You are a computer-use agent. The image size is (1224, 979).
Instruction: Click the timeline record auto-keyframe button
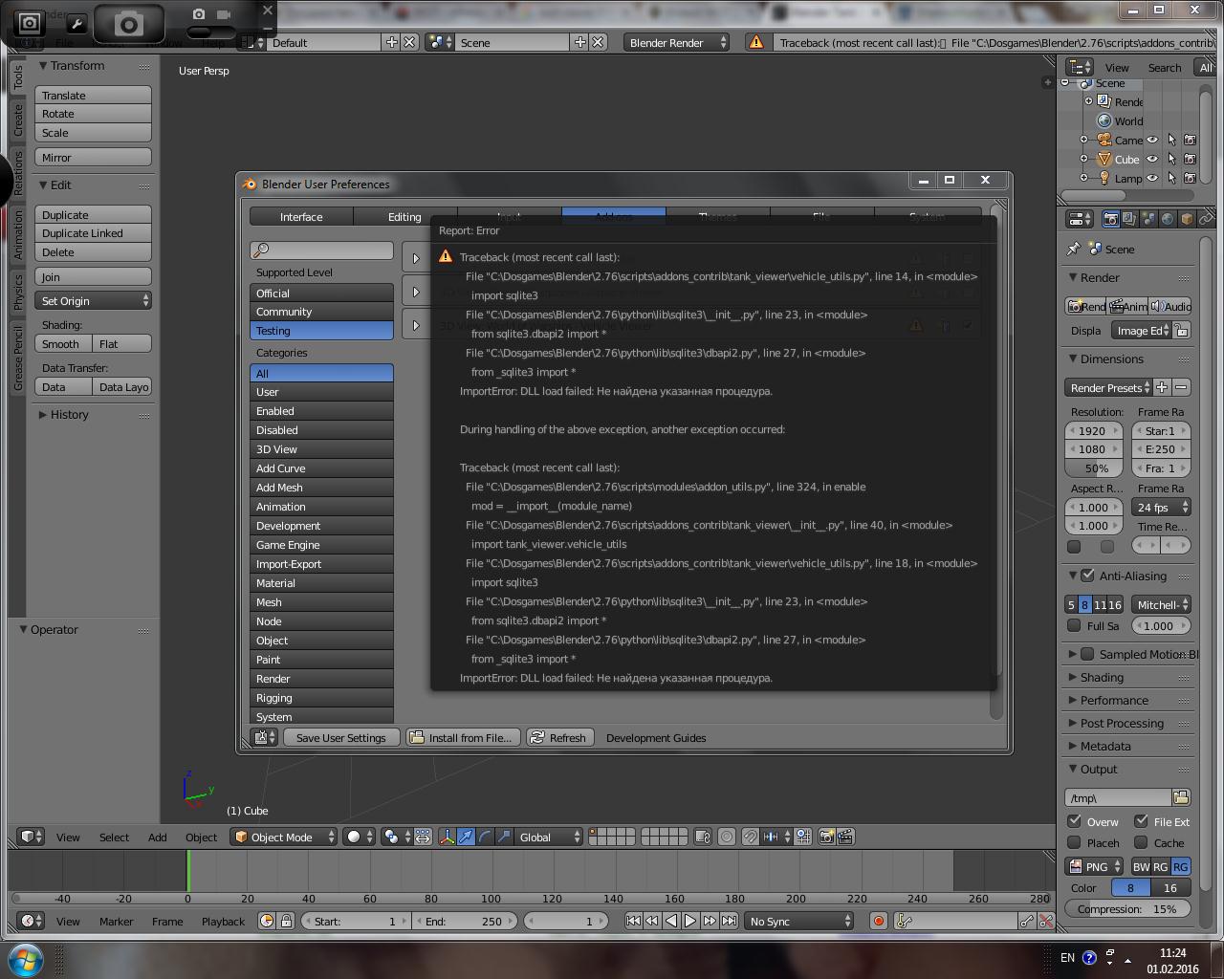point(878,921)
